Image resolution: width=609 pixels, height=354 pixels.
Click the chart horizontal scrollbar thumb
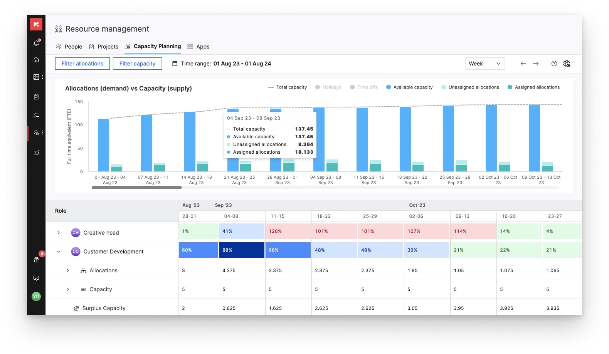click(137, 188)
